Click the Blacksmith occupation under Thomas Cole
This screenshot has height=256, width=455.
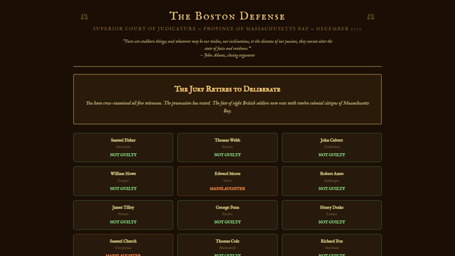(227, 248)
